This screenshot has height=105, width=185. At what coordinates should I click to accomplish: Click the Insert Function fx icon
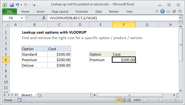click(44, 18)
